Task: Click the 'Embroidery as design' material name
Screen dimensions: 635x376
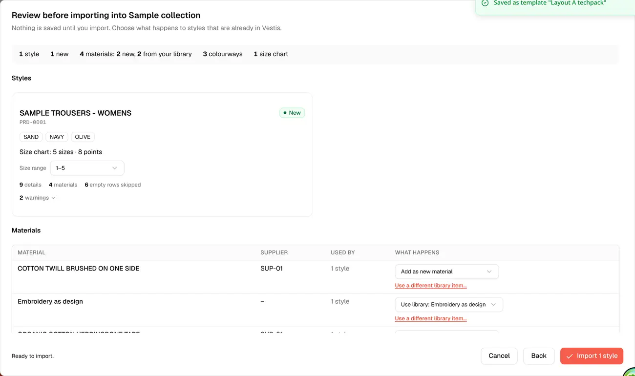Action: coord(50,301)
